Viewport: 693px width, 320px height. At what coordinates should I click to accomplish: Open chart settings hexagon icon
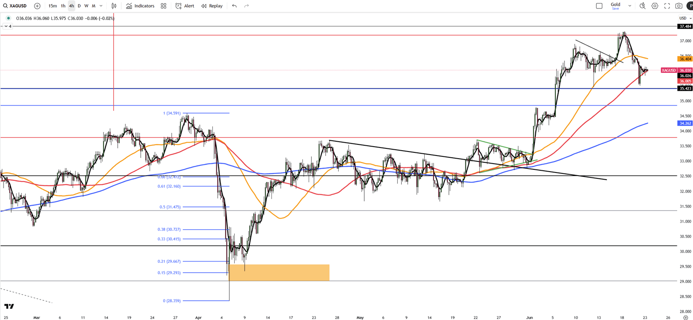[x=655, y=6]
